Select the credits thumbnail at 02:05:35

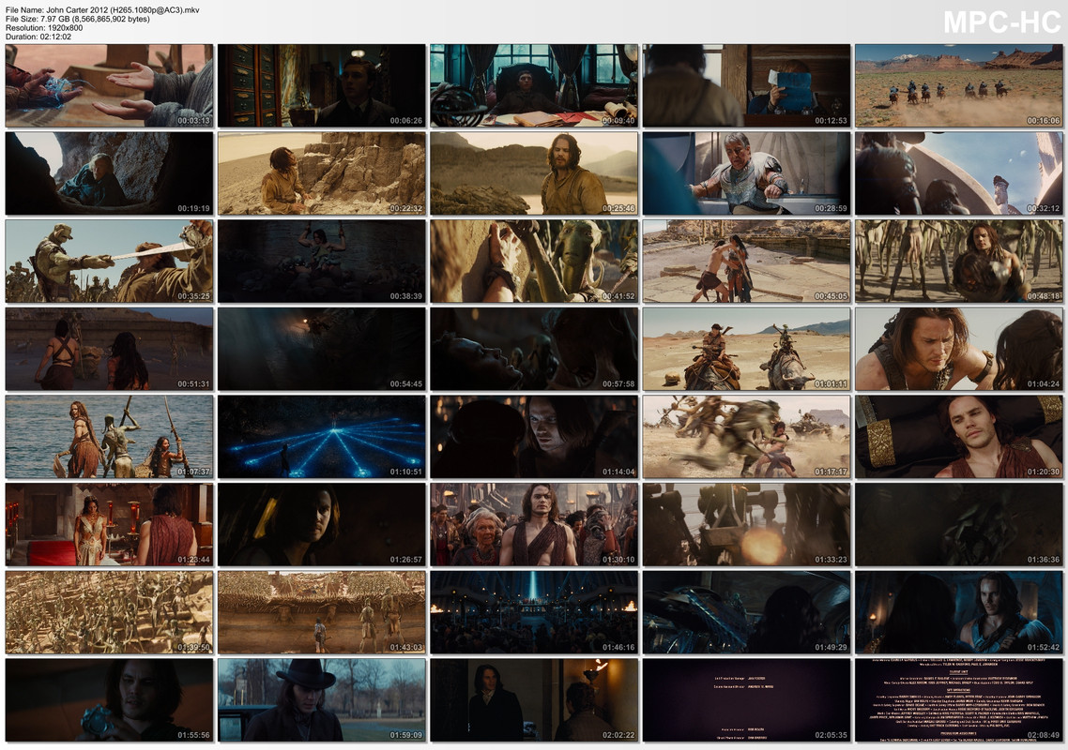tap(746, 700)
